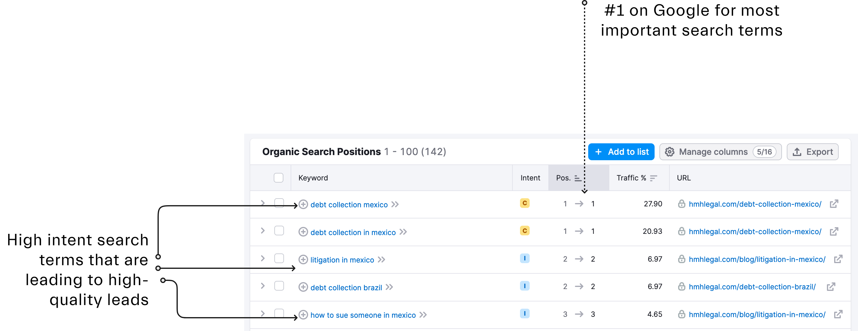Expand the "debt collection mexico" row

[x=263, y=203]
